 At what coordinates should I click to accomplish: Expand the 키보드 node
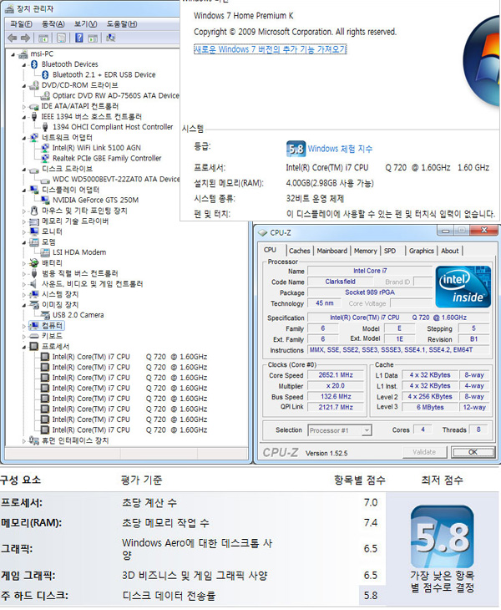coord(24,337)
